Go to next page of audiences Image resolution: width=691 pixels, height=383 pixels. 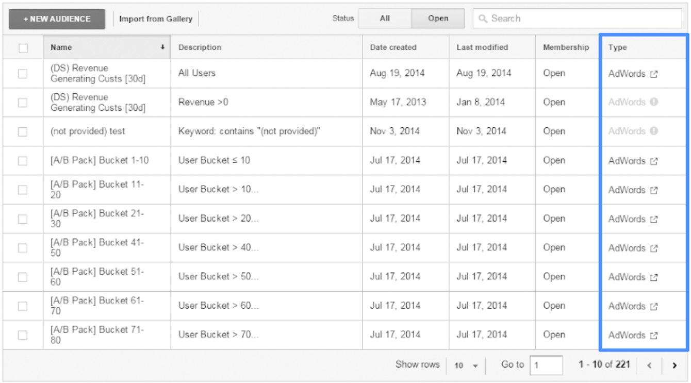(674, 365)
